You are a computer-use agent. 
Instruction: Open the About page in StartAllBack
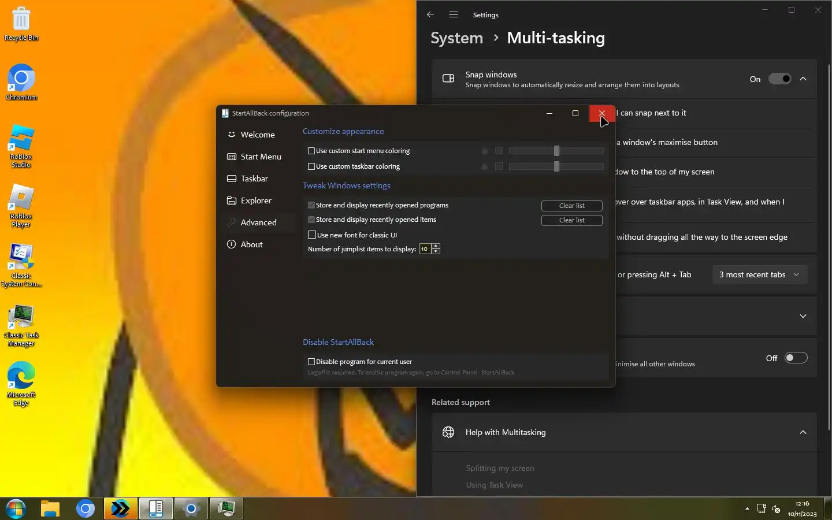[258, 244]
